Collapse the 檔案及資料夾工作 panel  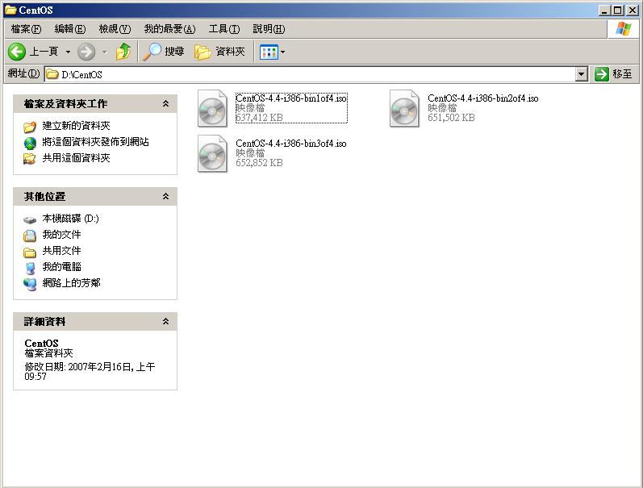(165, 104)
